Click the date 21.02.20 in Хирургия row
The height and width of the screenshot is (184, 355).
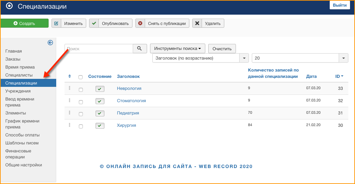point(313,125)
